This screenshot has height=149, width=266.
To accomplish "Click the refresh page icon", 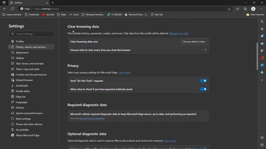I will pos(12,9).
